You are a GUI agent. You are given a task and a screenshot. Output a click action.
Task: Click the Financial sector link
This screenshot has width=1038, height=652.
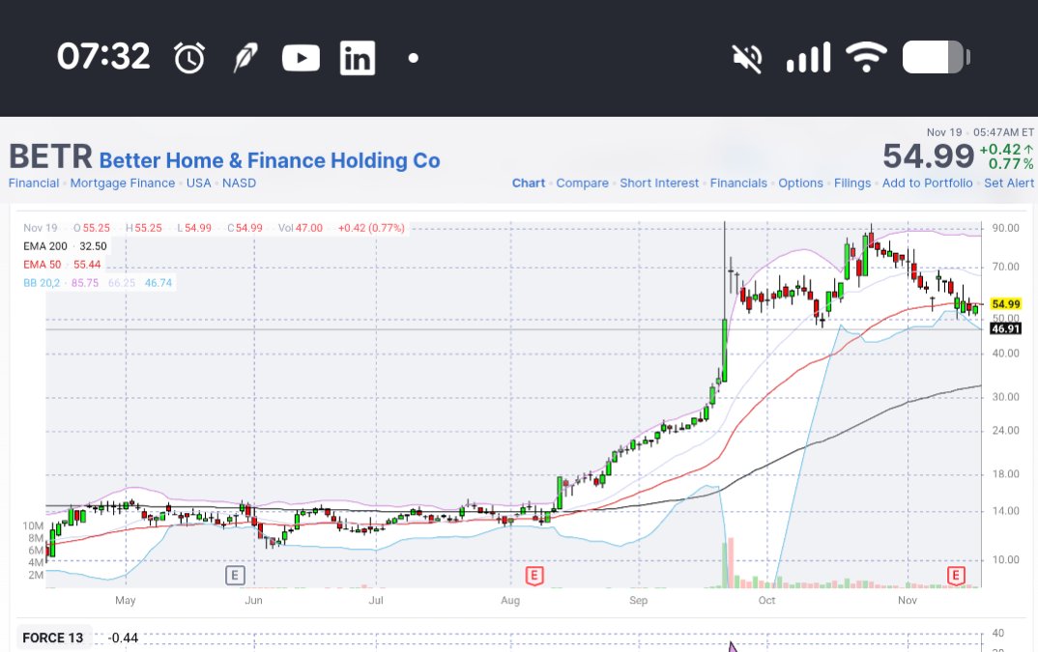(x=34, y=184)
